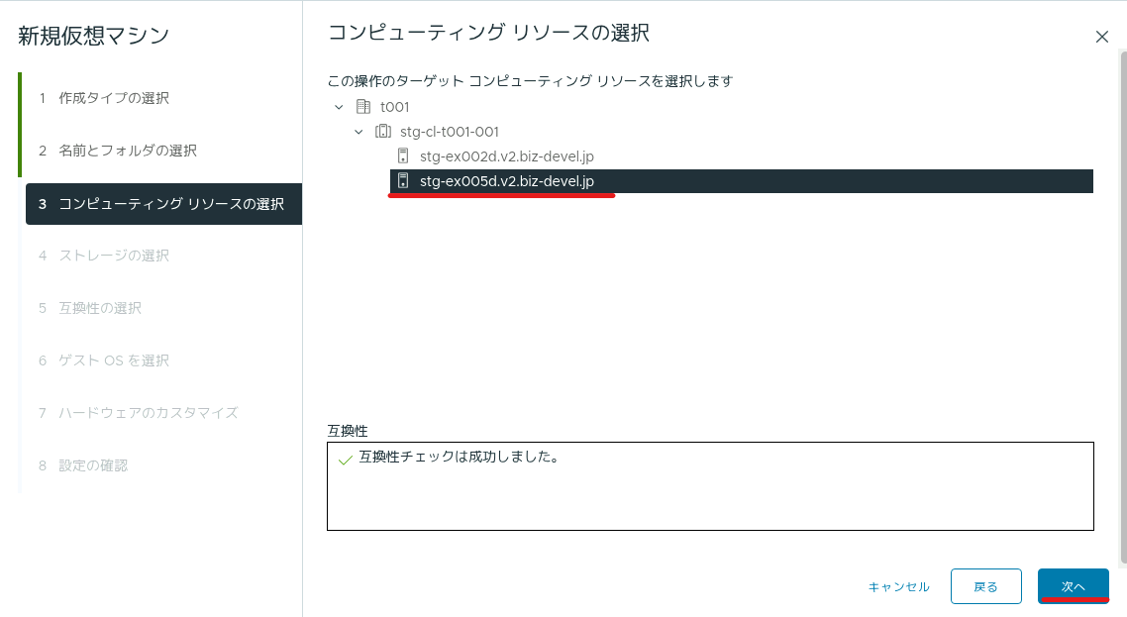Click the 戻る button
Image resolution: width=1127 pixels, height=617 pixels.
click(x=986, y=587)
